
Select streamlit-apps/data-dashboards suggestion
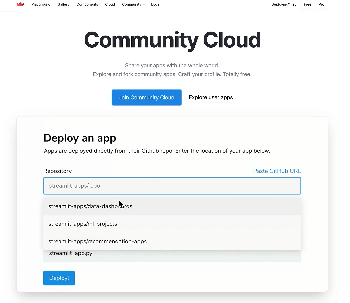pyautogui.click(x=172, y=206)
